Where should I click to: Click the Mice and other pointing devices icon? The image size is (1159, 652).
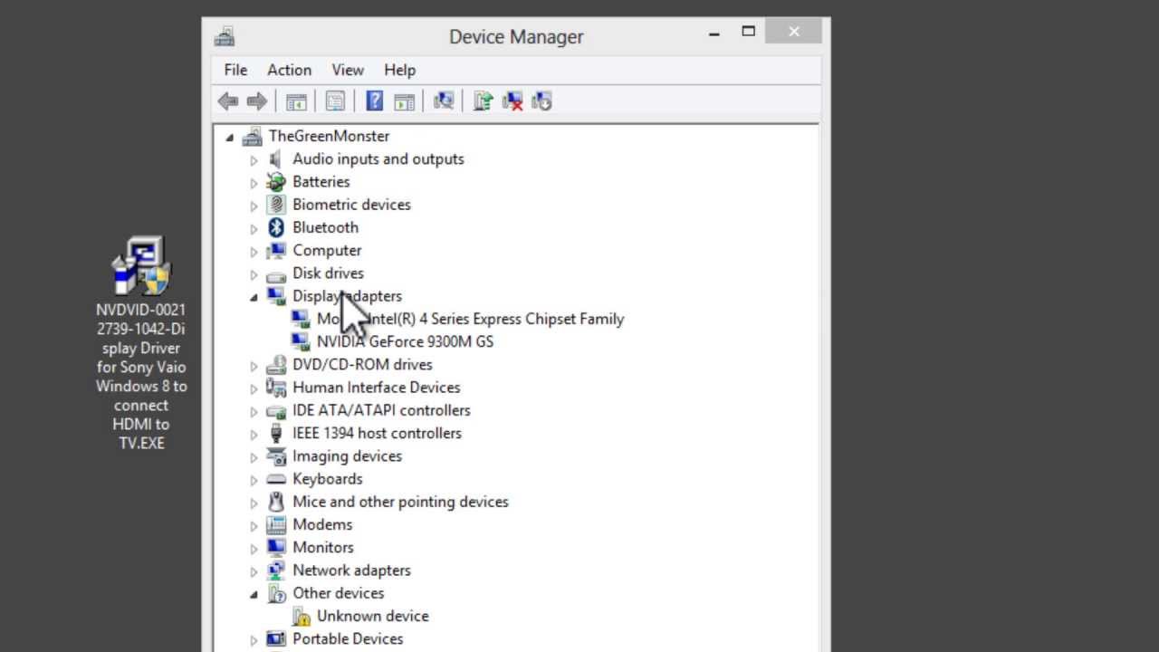tap(276, 502)
